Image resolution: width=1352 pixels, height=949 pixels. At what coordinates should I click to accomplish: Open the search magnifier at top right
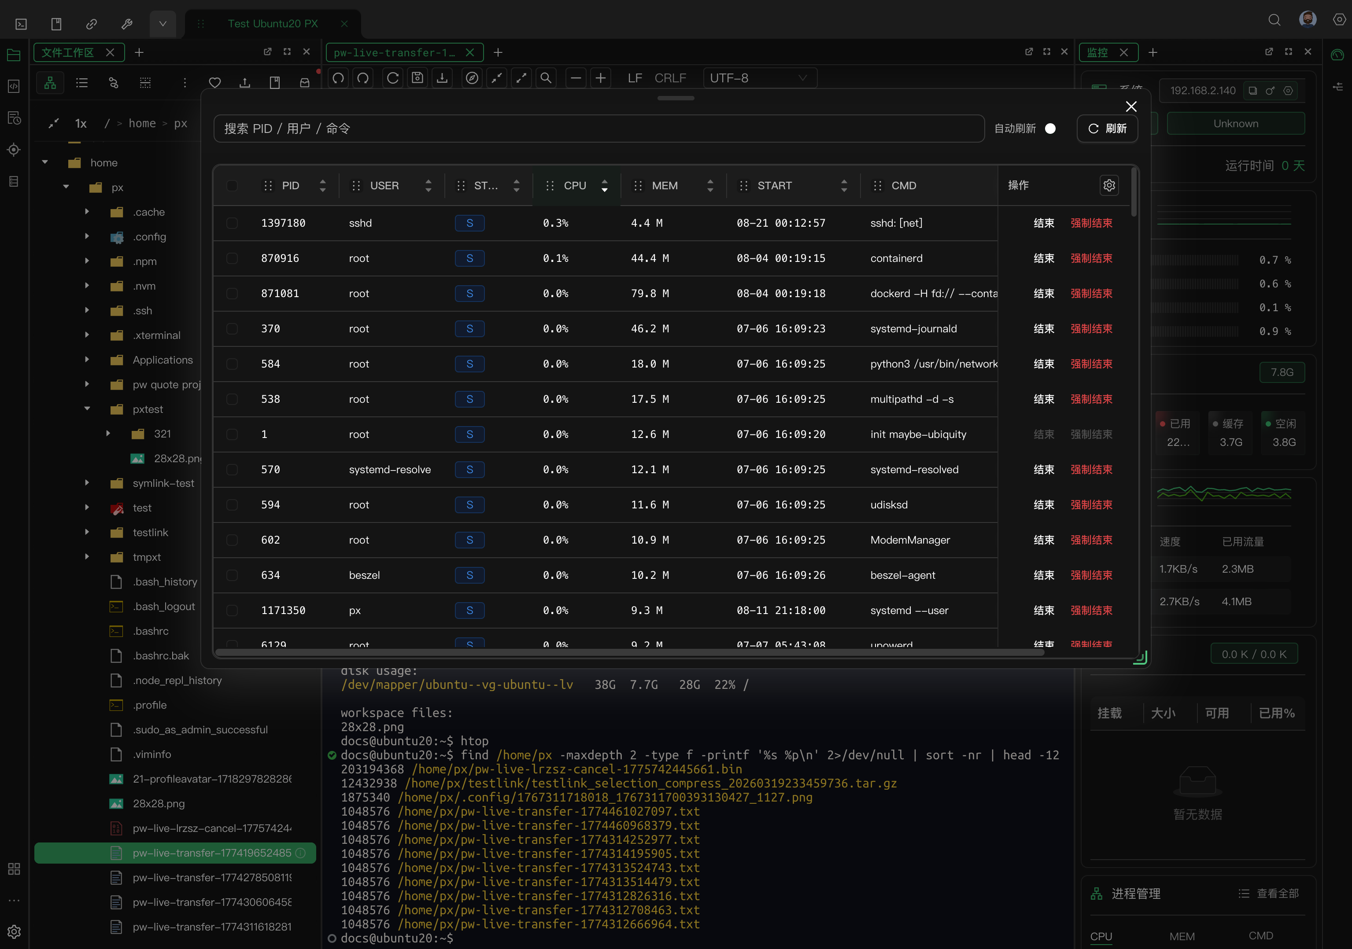tap(1274, 21)
